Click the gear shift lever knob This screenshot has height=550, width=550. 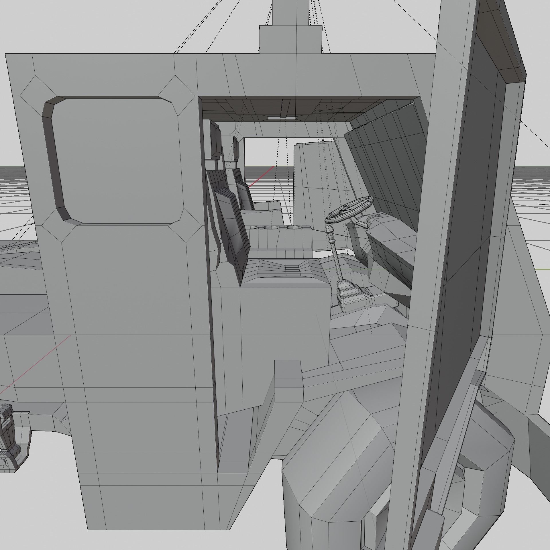coord(329,230)
